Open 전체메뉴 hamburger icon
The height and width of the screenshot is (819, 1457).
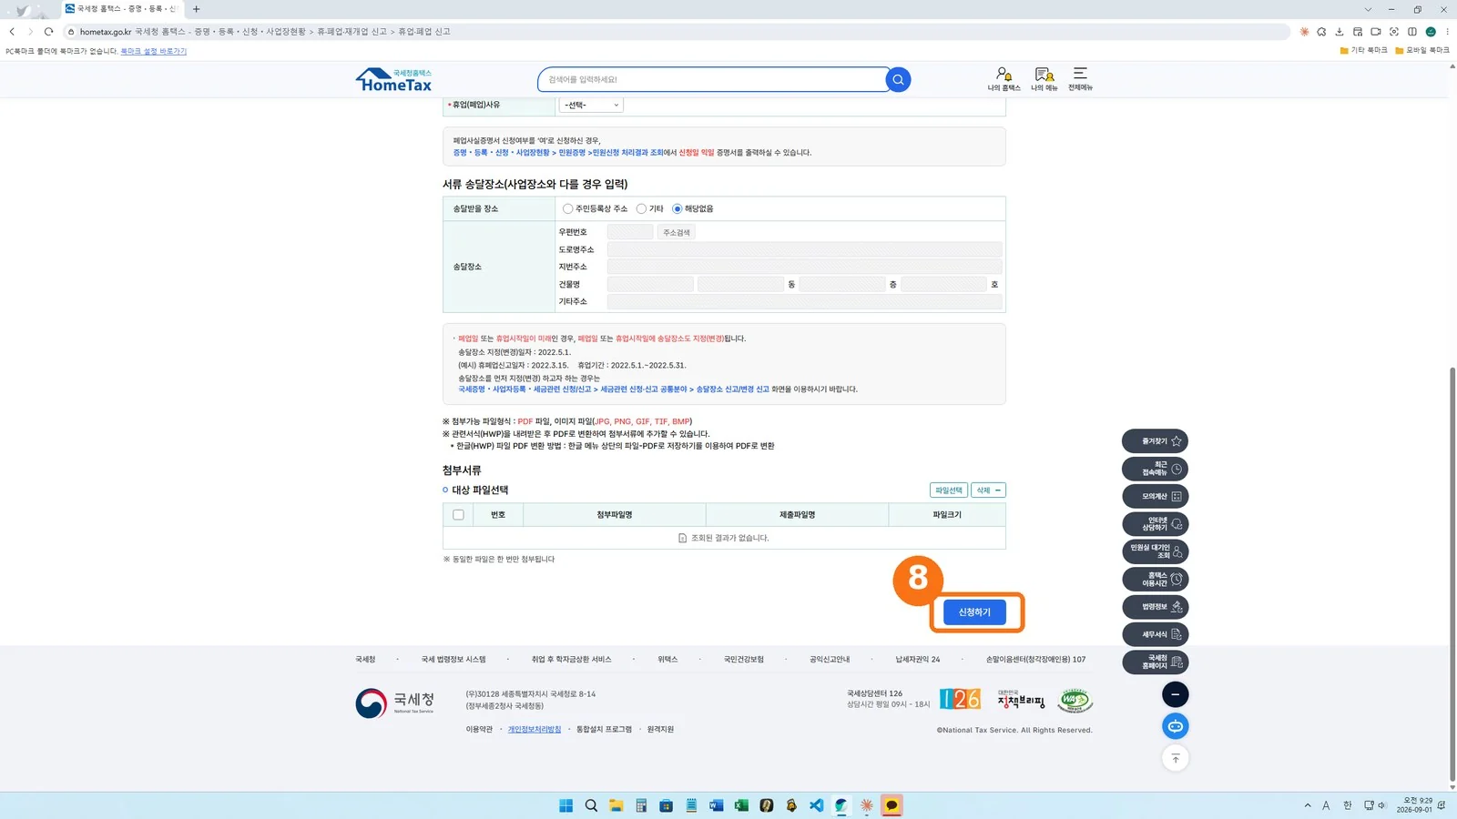1080,79
